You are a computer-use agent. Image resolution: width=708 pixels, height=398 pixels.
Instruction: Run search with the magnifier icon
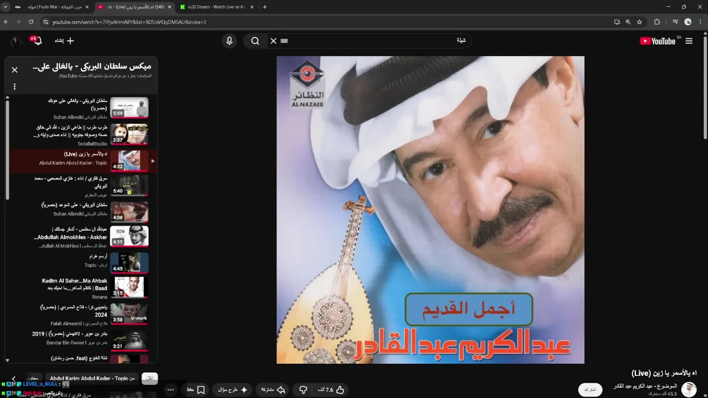tap(255, 41)
